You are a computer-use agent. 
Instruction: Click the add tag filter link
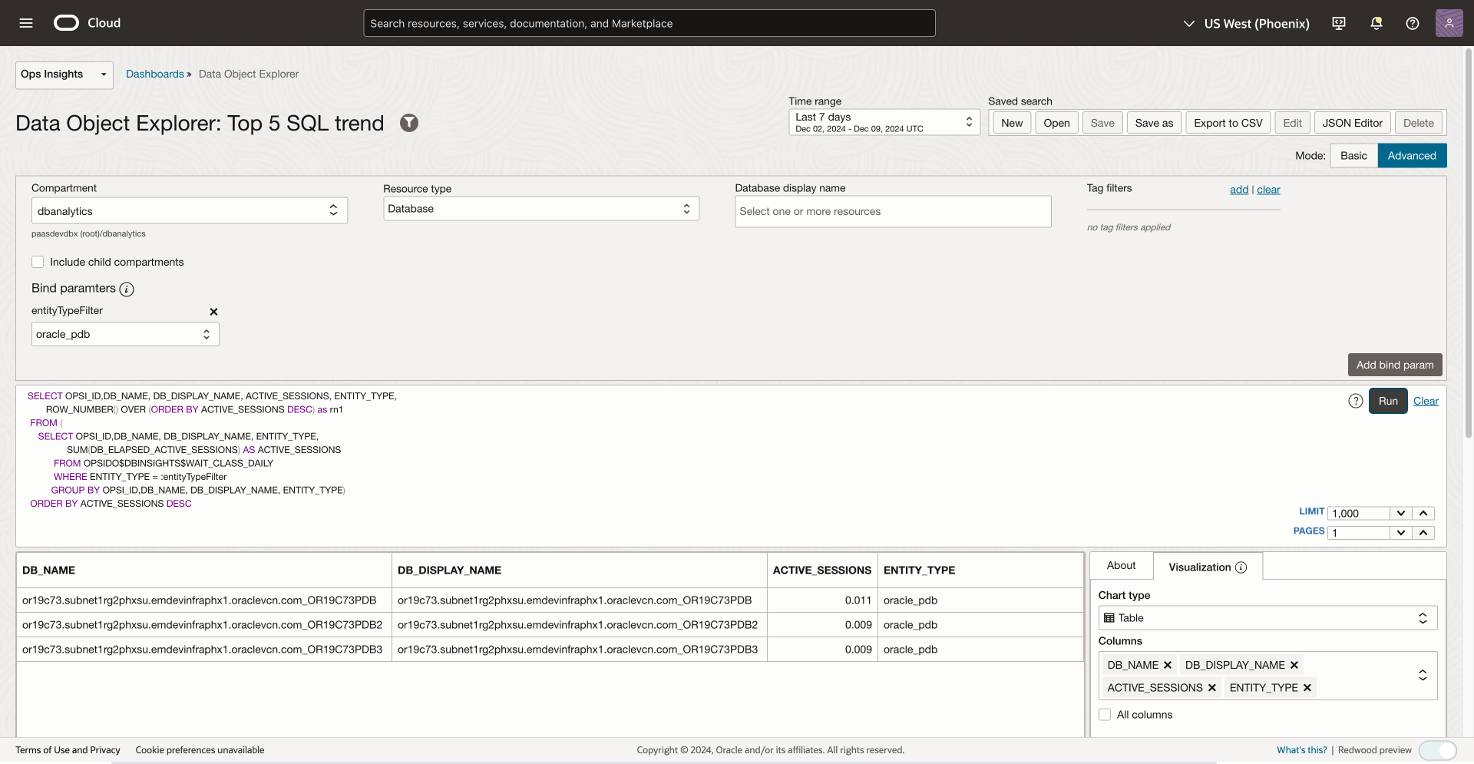point(1239,190)
